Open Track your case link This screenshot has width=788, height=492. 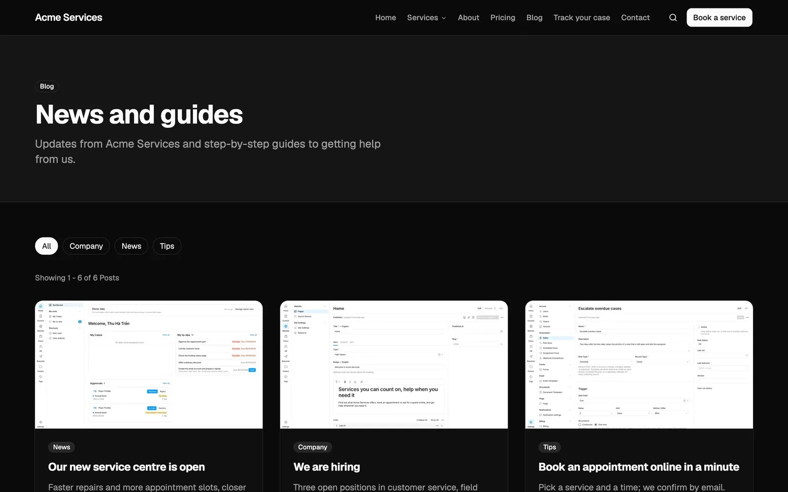click(x=582, y=18)
